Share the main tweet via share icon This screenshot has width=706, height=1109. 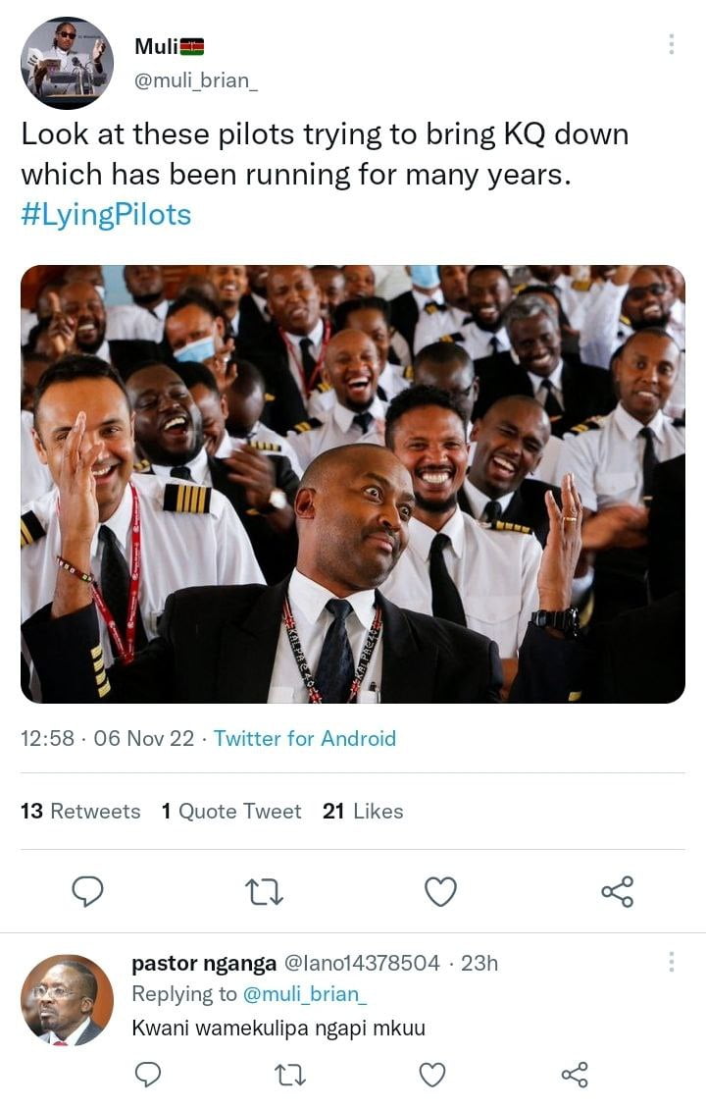[617, 891]
